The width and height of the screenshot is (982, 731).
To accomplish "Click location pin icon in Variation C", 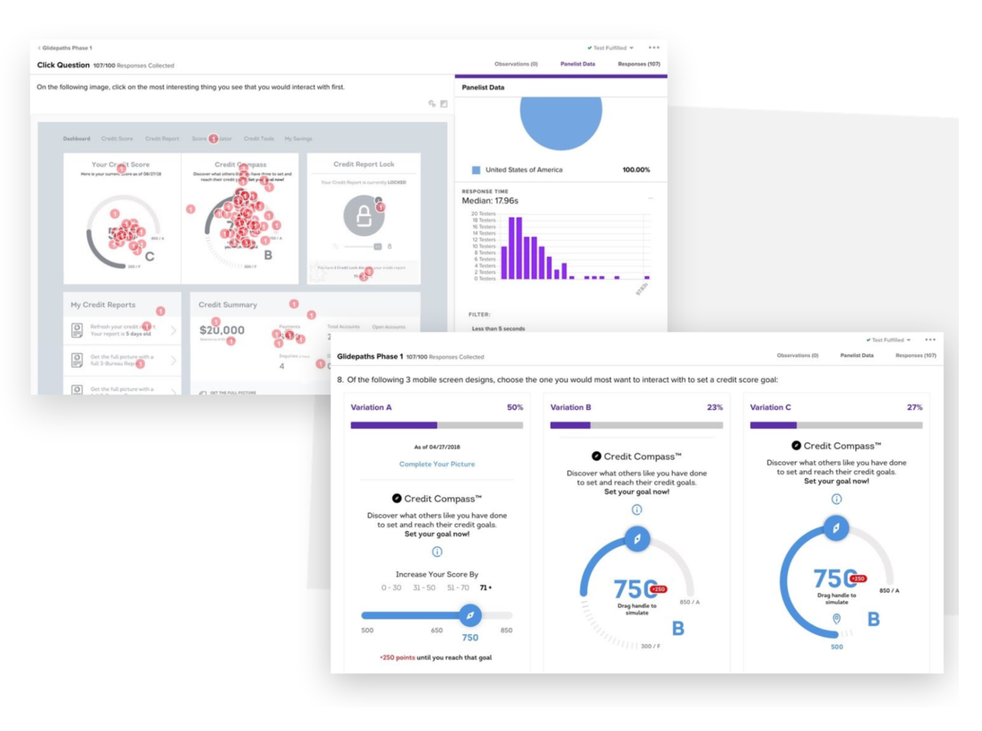I will click(836, 618).
